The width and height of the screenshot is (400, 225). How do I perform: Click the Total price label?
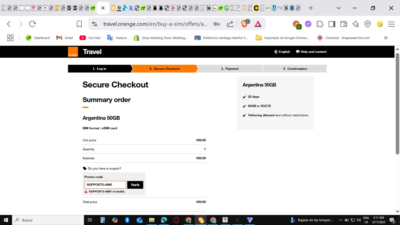(90, 202)
